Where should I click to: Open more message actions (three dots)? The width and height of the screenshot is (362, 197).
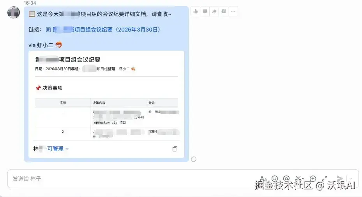point(233,11)
